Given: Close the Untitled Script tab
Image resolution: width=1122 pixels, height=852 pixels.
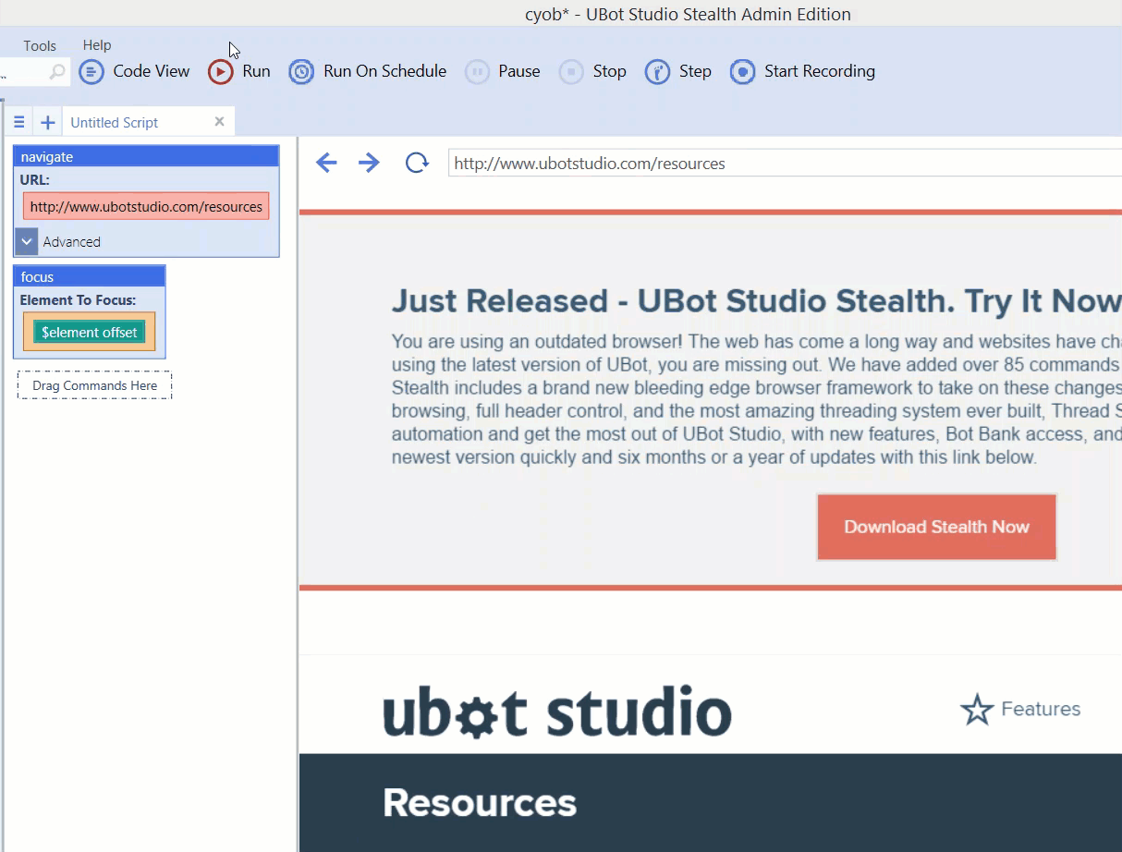Looking at the screenshot, I should (x=219, y=121).
